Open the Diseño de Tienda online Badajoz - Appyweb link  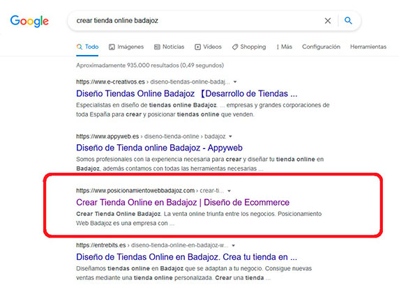159,148
